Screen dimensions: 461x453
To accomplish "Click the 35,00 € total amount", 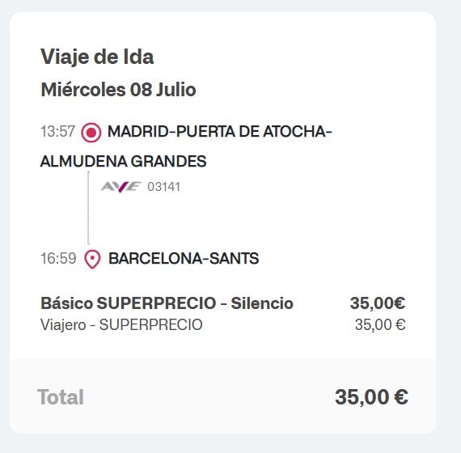I will coord(371,397).
